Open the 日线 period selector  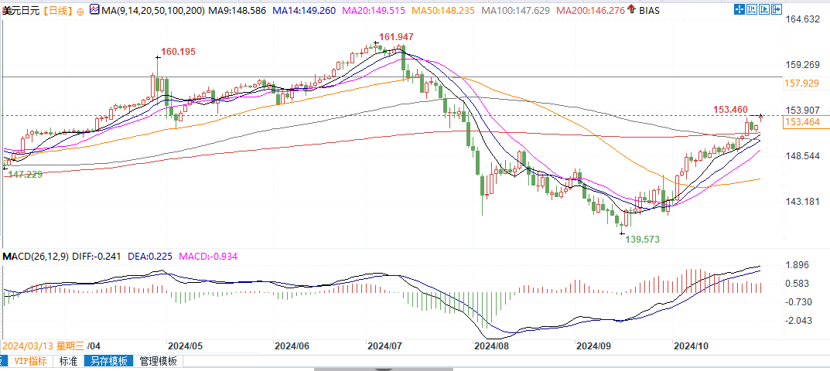click(56, 11)
